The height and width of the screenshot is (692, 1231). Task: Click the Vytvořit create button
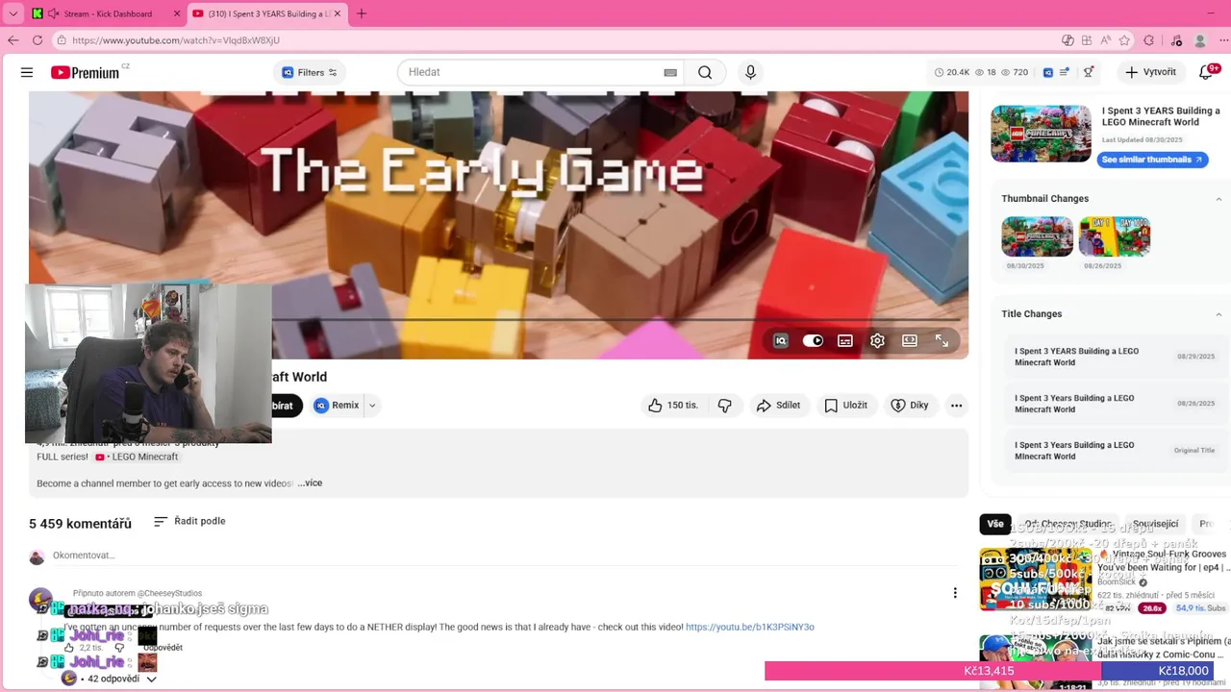pyautogui.click(x=1151, y=72)
